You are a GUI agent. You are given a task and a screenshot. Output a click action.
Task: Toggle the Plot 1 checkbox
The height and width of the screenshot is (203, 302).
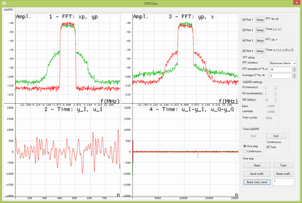coord(244,20)
